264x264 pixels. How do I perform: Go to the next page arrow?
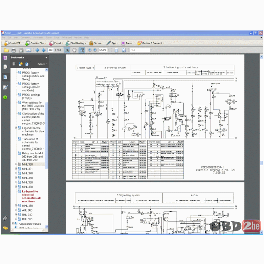[x=44, y=50]
